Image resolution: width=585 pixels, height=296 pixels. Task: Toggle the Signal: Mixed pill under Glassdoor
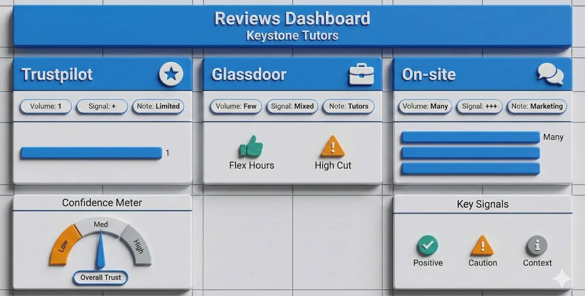tap(292, 106)
